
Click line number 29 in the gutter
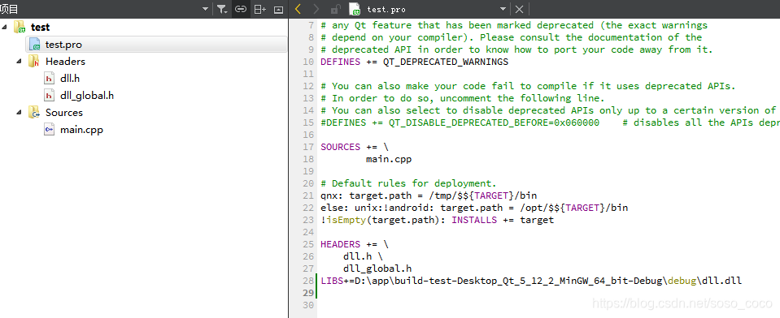tap(309, 293)
